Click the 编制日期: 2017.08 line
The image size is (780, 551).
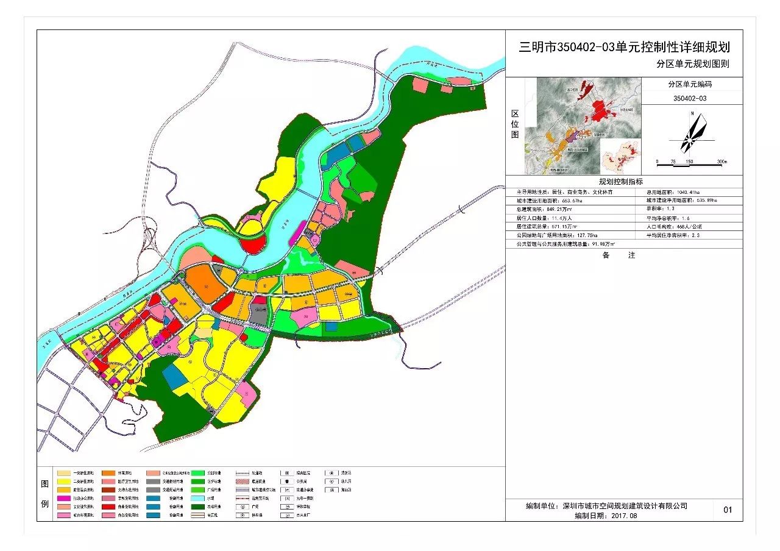(x=606, y=516)
